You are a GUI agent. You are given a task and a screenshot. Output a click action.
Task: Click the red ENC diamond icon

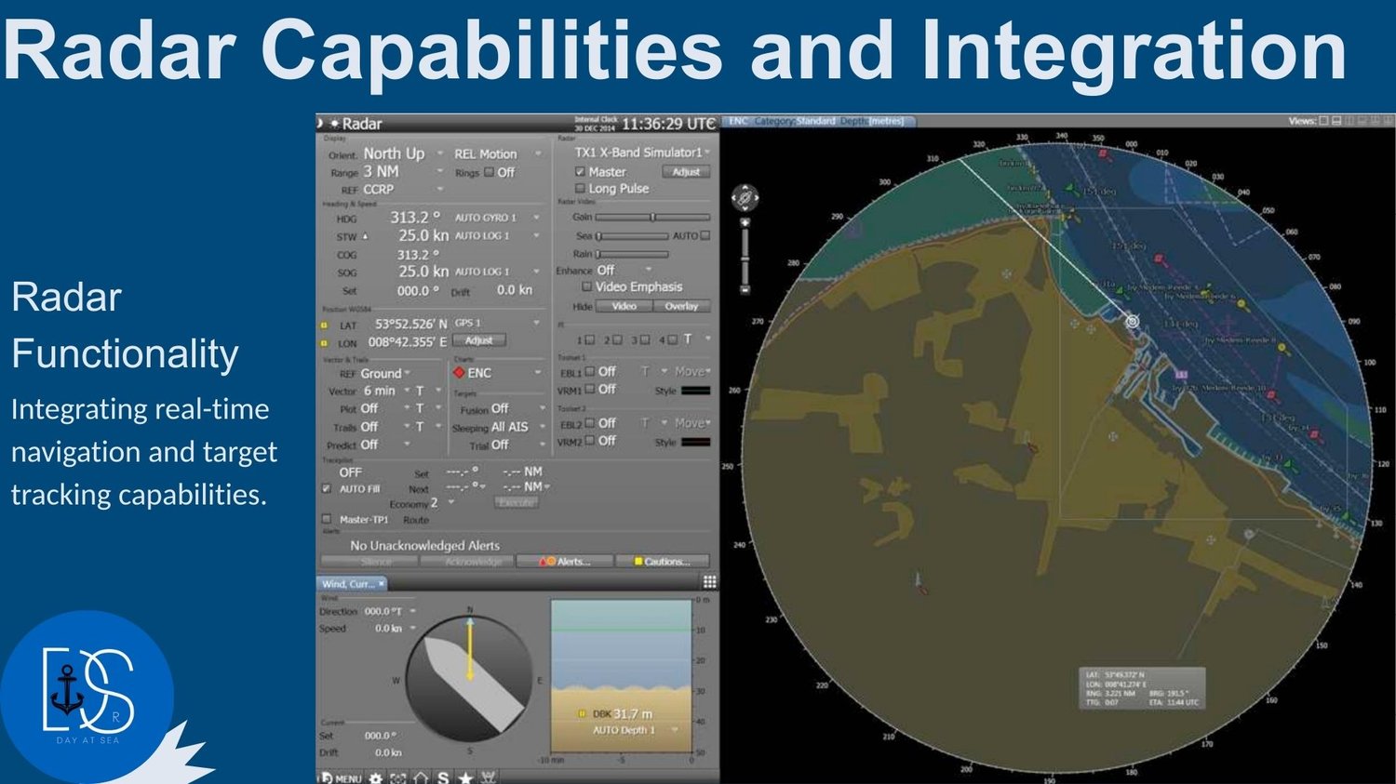[459, 373]
